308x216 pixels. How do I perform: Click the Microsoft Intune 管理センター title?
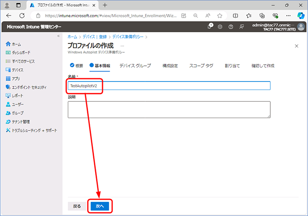pyautogui.click(x=34, y=27)
